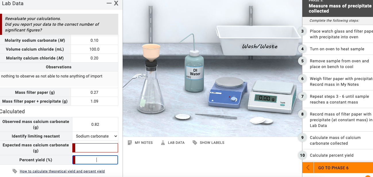373x177 pixels.
Task: Click the hot plate stirrer
Action: coord(228,92)
